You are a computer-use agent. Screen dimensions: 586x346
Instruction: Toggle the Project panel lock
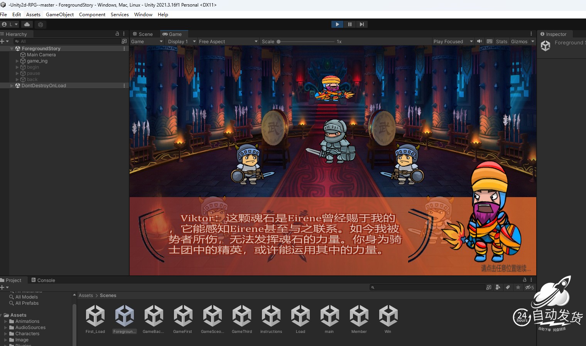pyautogui.click(x=525, y=280)
